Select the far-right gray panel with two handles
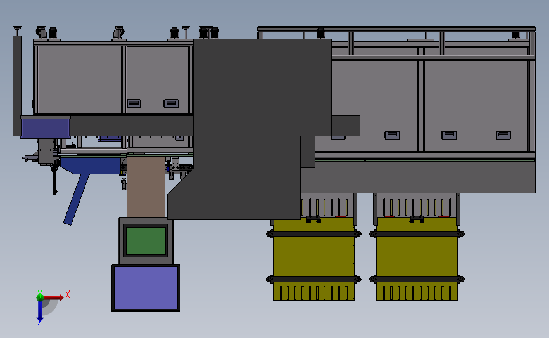The height and width of the screenshot is (338, 549). [x=476, y=106]
